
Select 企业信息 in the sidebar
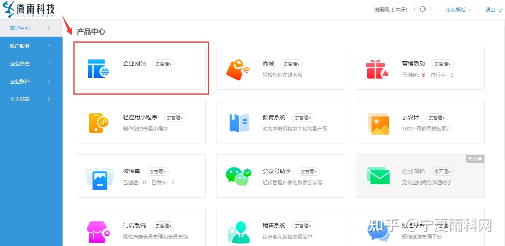20,64
